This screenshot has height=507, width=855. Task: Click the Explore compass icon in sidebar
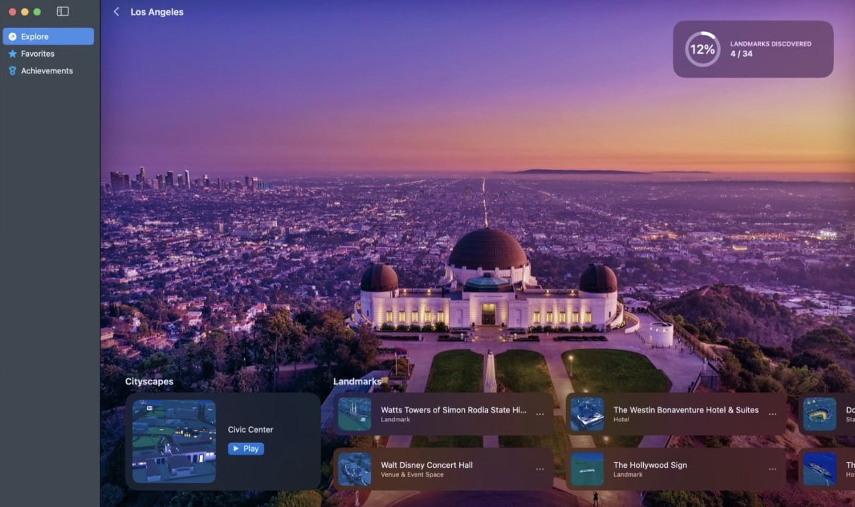point(12,37)
